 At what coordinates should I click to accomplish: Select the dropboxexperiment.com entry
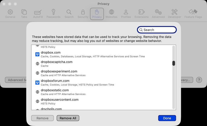point(102,73)
